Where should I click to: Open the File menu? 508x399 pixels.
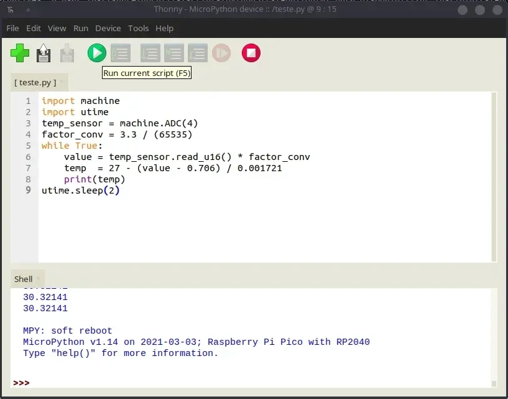pyautogui.click(x=12, y=29)
